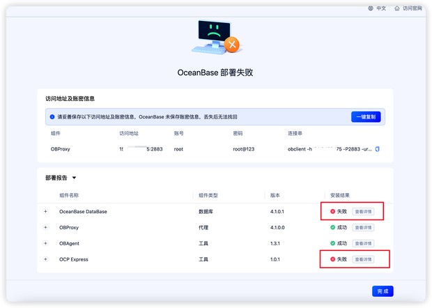Viewport: 432px width, 308px height.
Task: Switch language via 中文 label
Action: coord(381,8)
